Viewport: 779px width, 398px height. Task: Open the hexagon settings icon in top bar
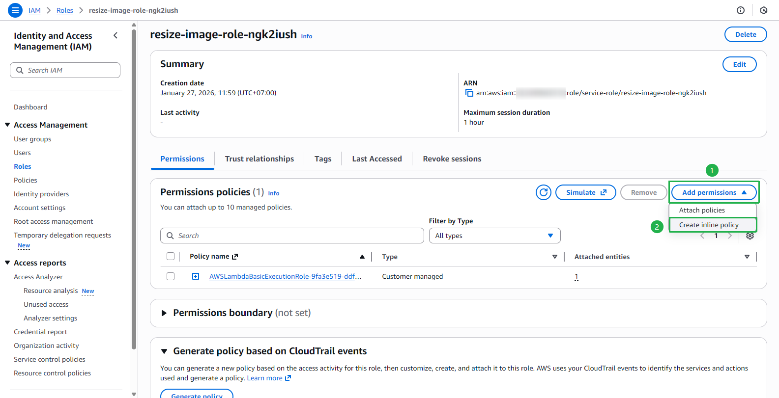pos(764,10)
